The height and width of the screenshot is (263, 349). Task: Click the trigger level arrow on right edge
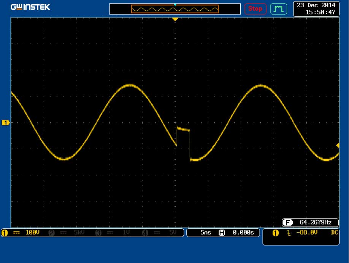(338, 145)
